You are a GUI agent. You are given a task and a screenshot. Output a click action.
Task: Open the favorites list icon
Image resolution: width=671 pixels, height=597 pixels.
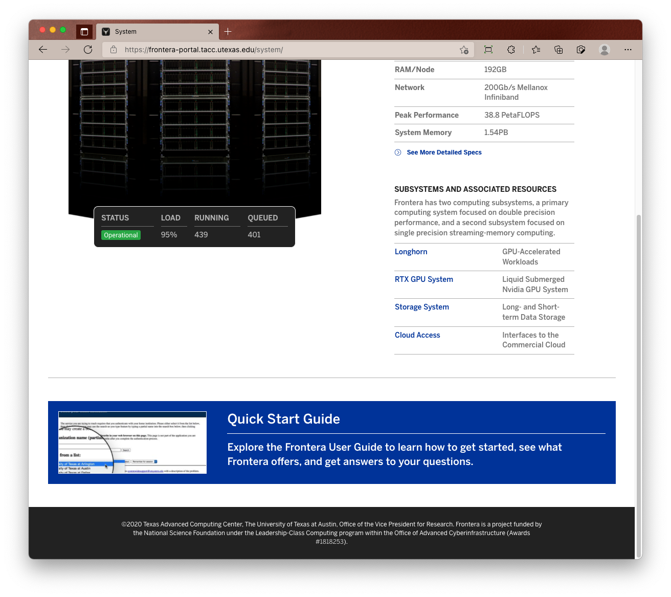pos(536,50)
